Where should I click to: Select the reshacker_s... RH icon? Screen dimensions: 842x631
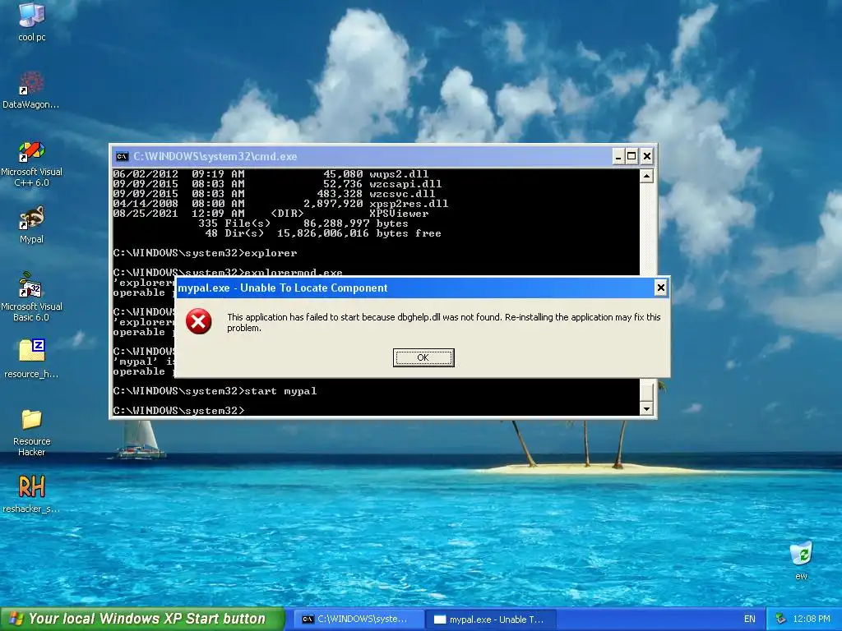(x=31, y=494)
